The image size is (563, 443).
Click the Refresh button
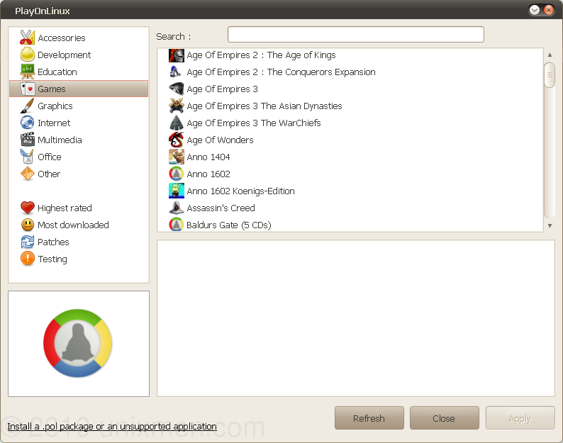click(369, 418)
